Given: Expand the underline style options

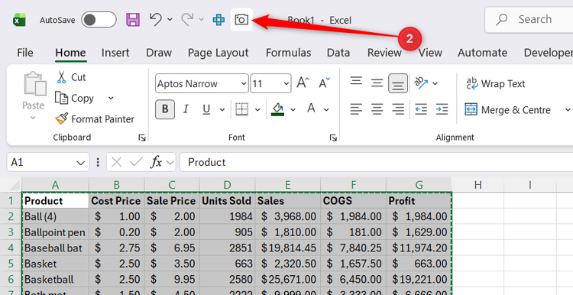Looking at the screenshot, I should click(x=222, y=109).
